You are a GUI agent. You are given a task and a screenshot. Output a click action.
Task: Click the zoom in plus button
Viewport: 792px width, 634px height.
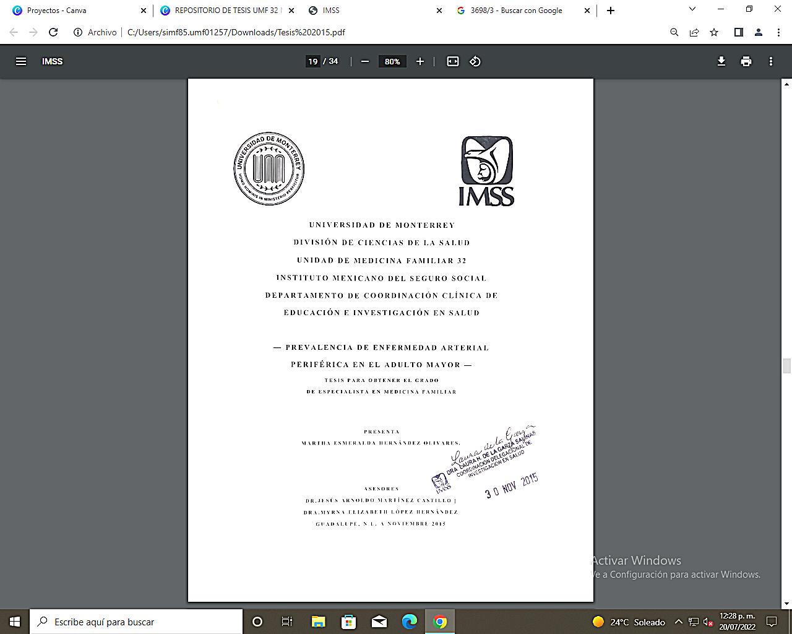420,61
